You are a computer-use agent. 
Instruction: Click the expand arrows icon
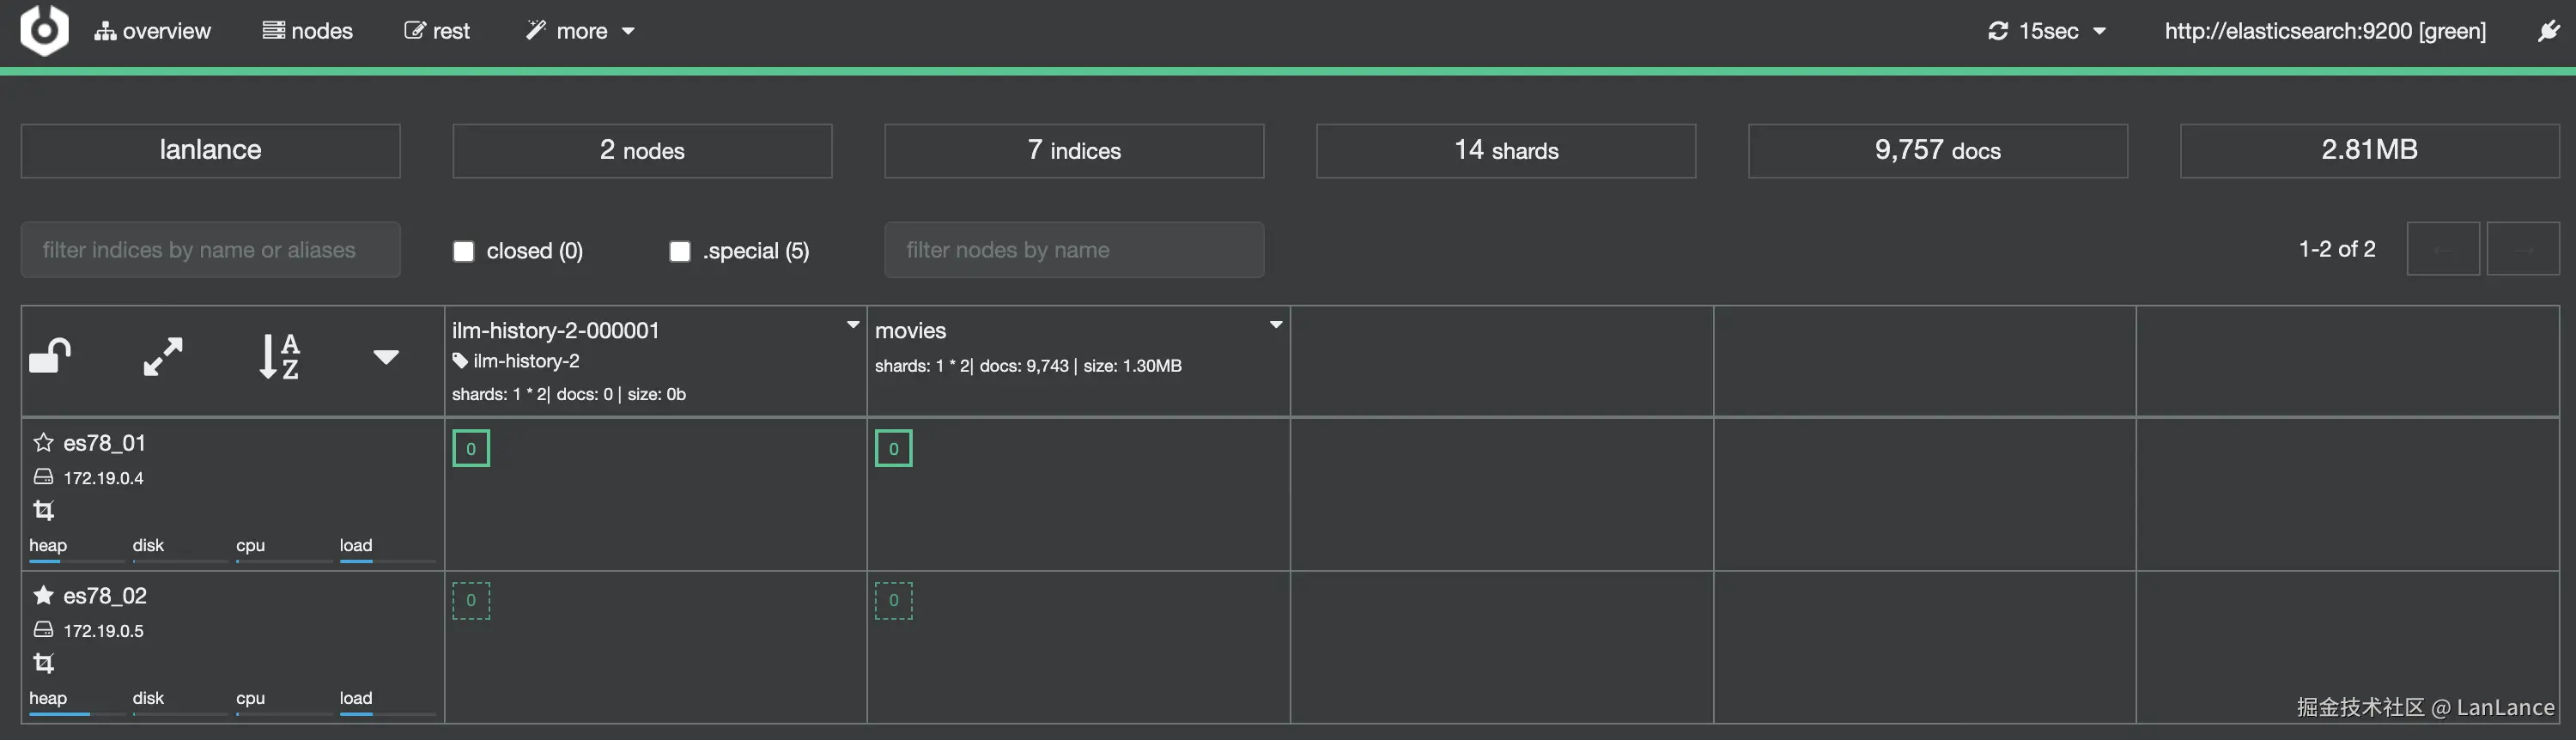pyautogui.click(x=163, y=356)
